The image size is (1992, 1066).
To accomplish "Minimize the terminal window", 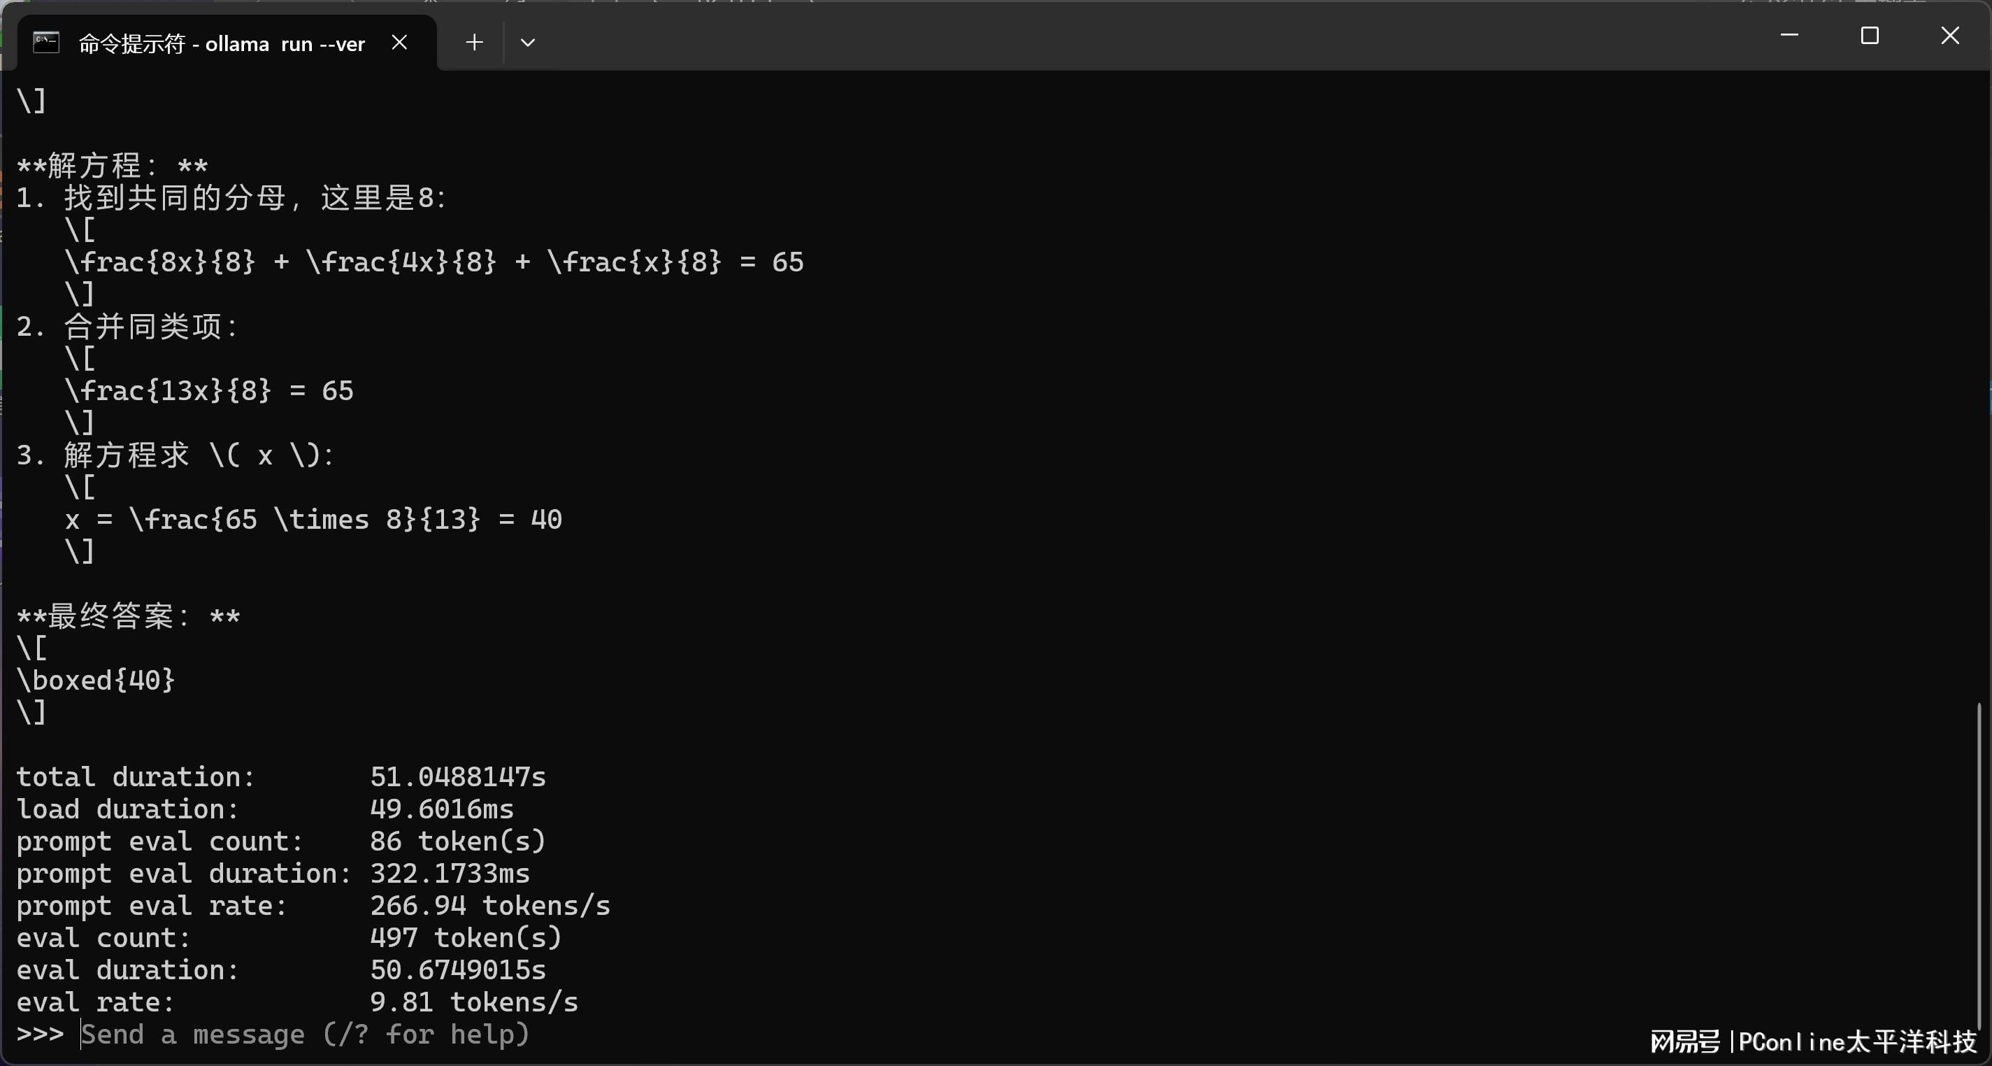I will point(1789,36).
